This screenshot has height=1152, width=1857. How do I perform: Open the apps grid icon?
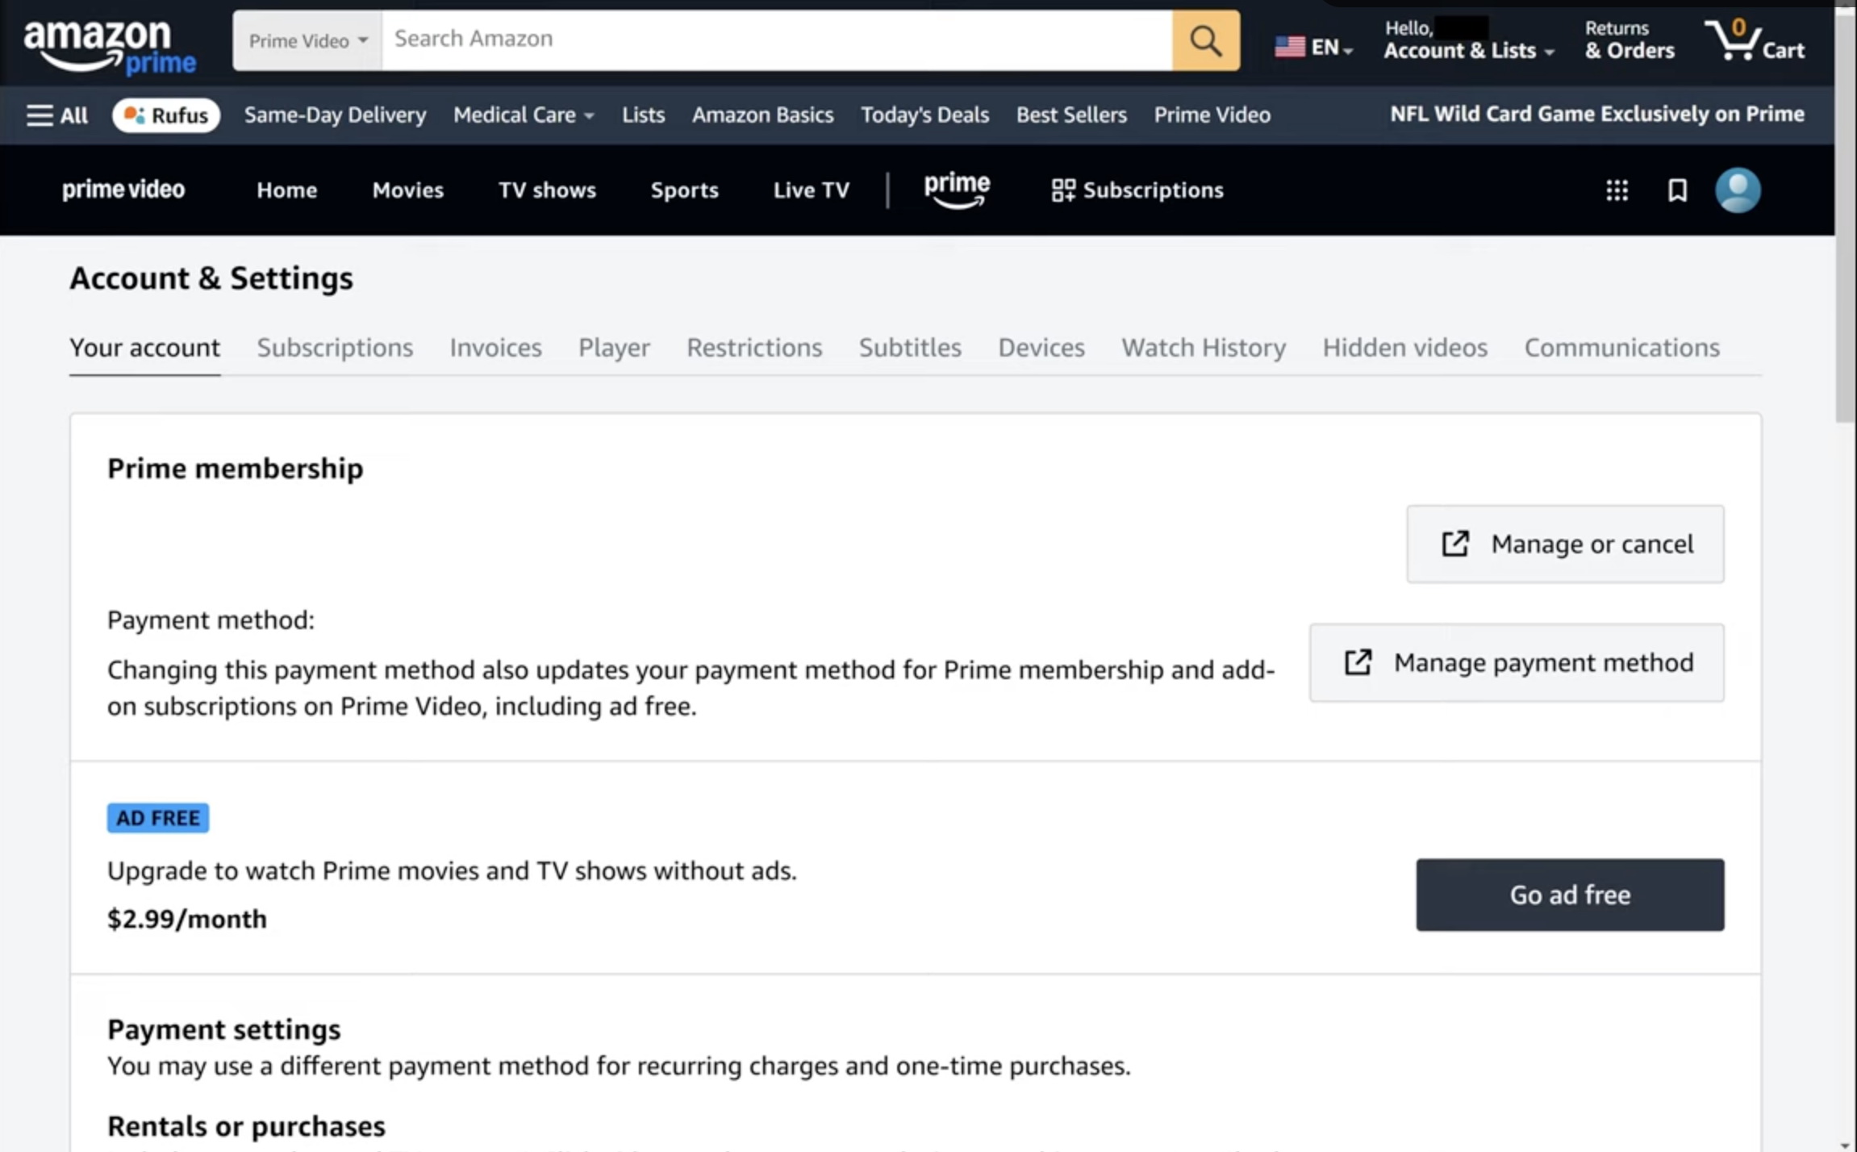[x=1616, y=190]
